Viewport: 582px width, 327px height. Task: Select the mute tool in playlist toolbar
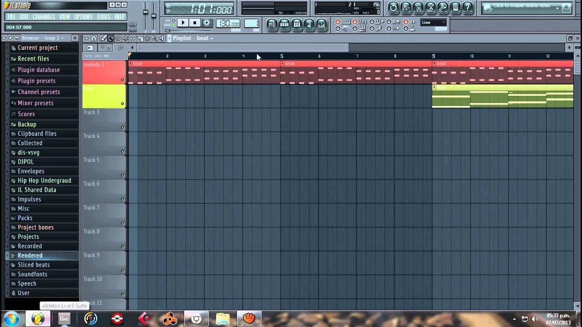[x=125, y=38]
